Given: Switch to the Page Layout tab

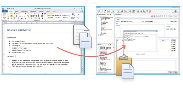Looking at the screenshot, I should pos(24,11).
